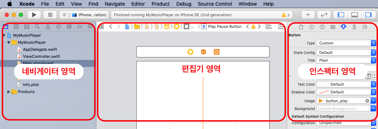Open the scheme and device selector
Image resolution: width=378 pixels, height=129 pixels.
(x=84, y=15)
